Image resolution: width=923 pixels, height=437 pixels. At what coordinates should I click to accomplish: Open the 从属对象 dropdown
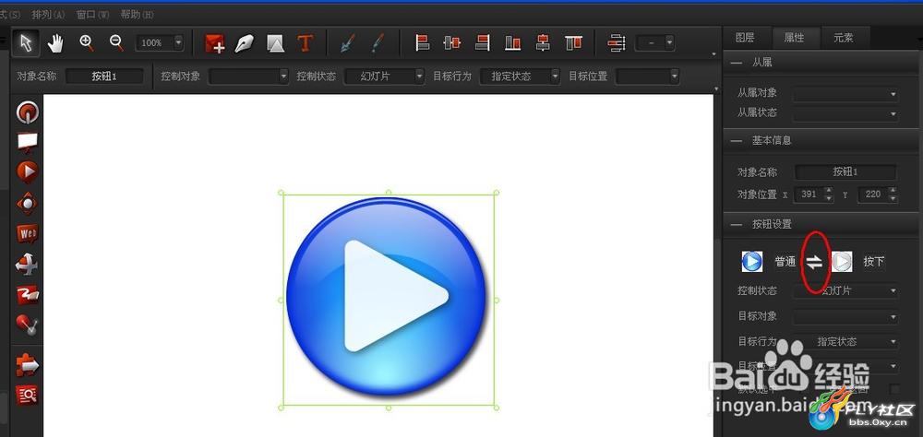[x=845, y=93]
